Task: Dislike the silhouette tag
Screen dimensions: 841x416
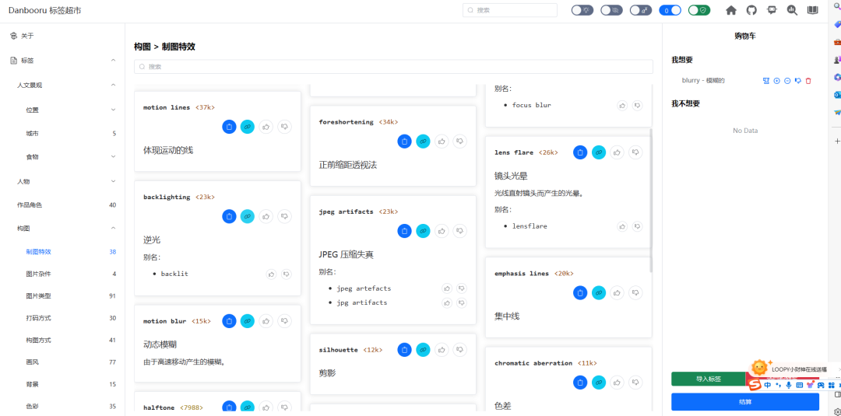Action: pyautogui.click(x=459, y=350)
